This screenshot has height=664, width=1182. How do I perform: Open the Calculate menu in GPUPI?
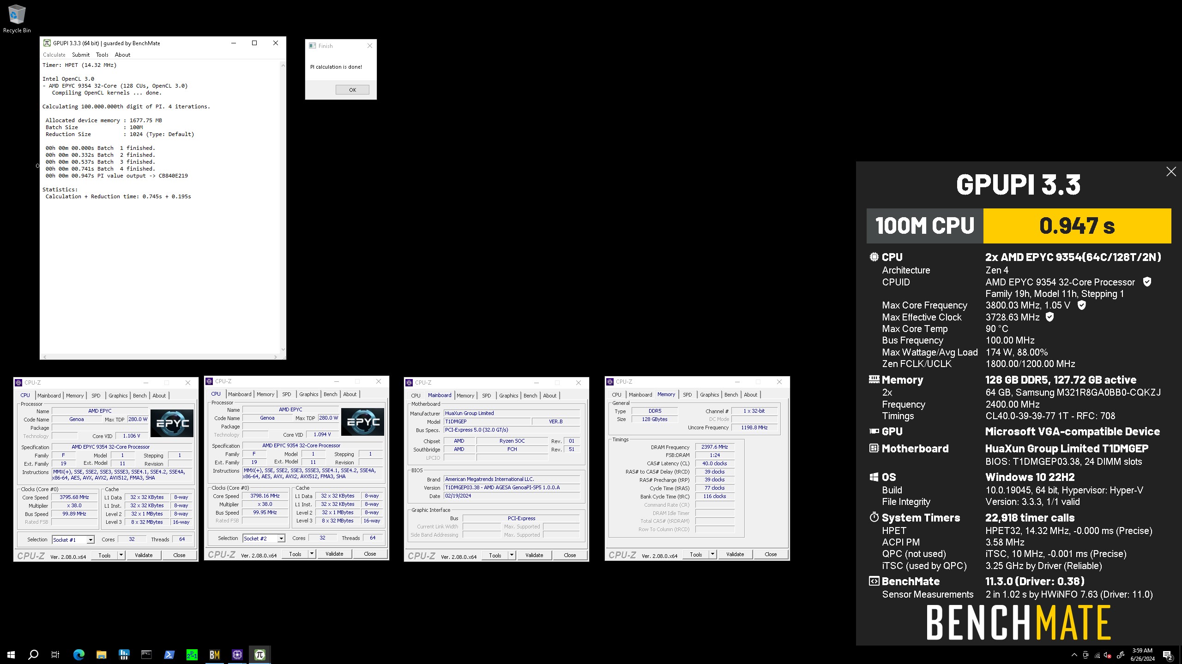(54, 54)
